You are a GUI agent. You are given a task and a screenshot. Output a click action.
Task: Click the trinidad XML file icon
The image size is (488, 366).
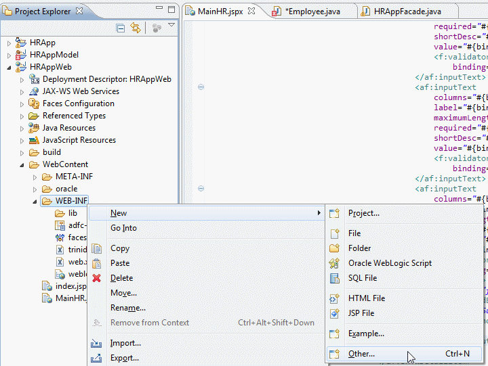(x=60, y=250)
